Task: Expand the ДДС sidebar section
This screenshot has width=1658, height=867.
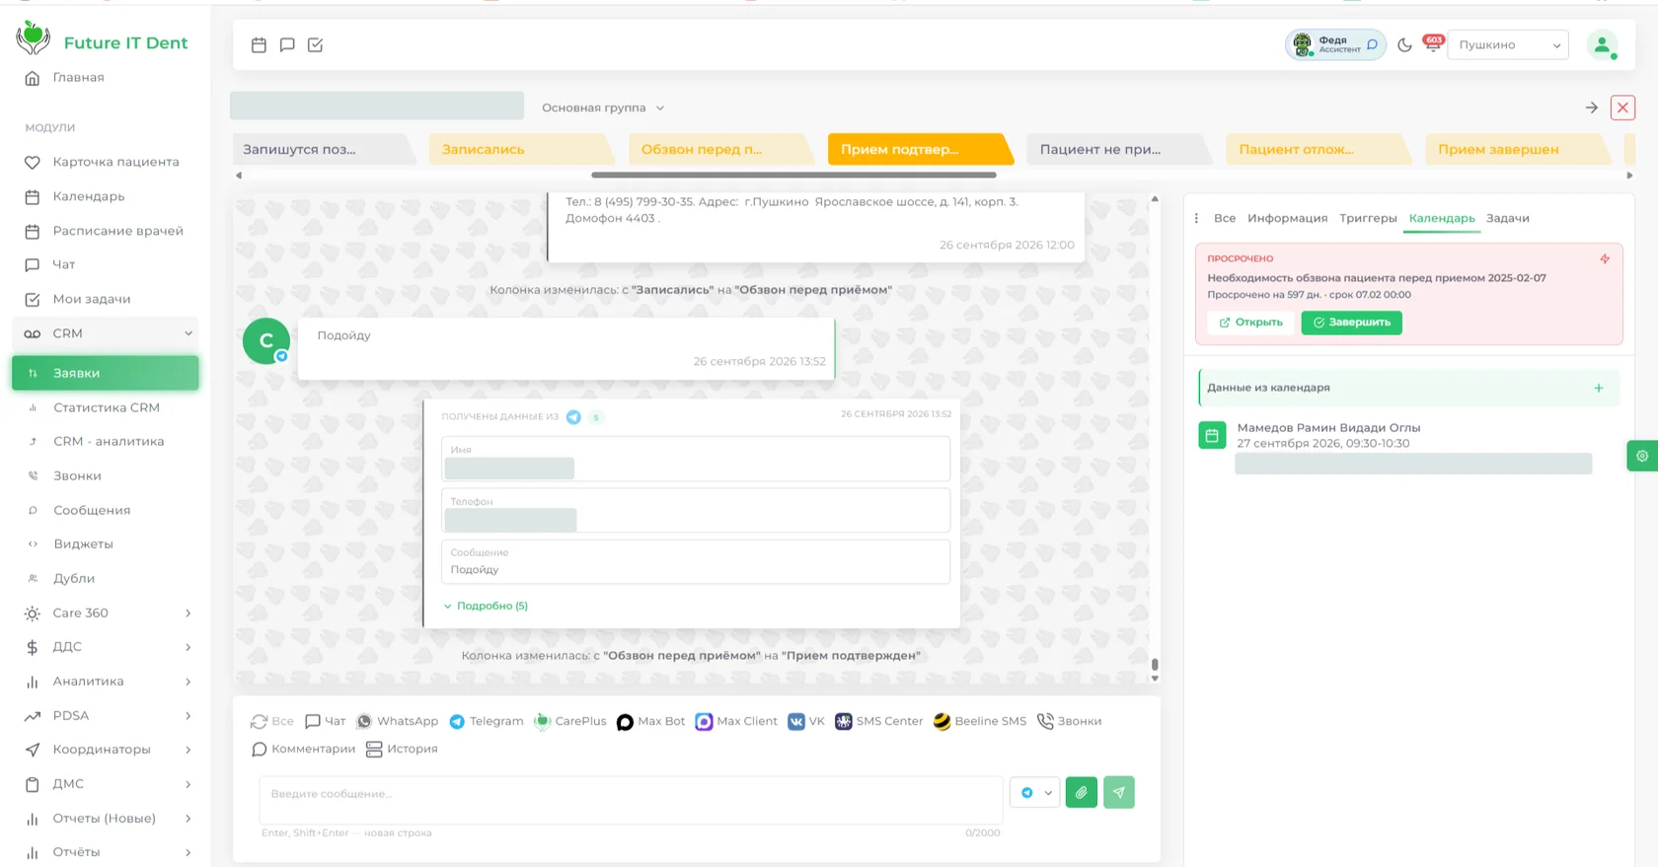Action: point(106,647)
